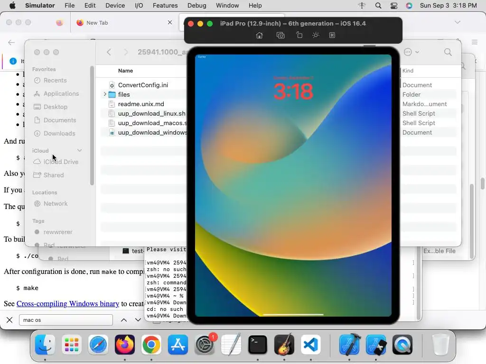This screenshot has width=486, height=364.
Task: Go back in Finder window
Action: coord(109,52)
